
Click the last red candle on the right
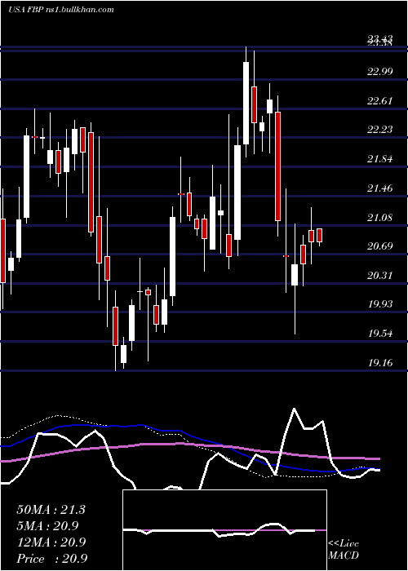(320, 235)
